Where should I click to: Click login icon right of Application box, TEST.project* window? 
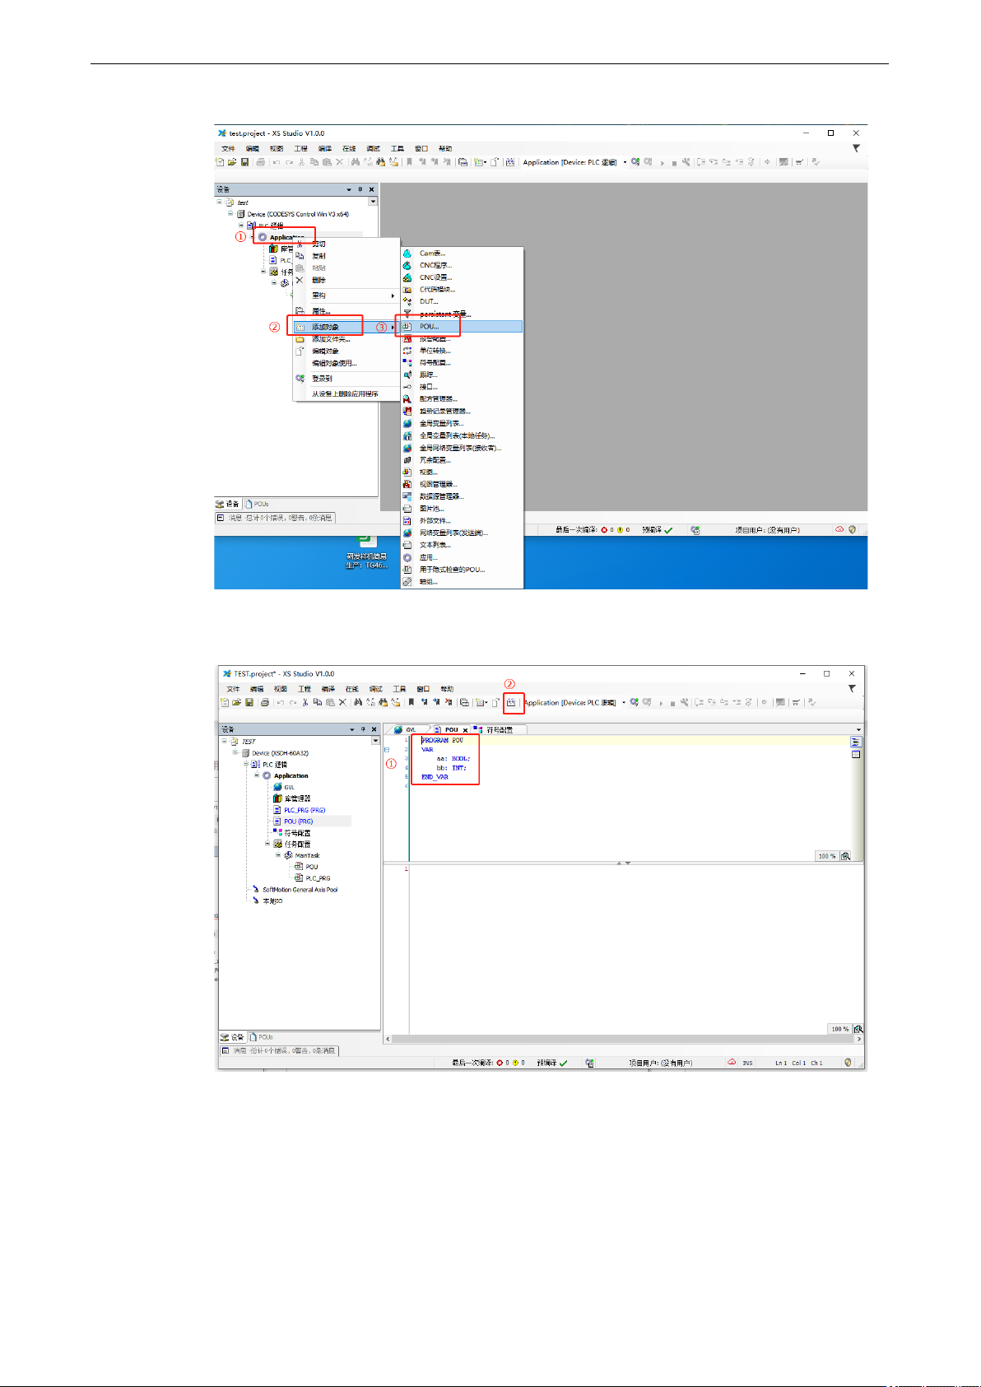click(635, 702)
